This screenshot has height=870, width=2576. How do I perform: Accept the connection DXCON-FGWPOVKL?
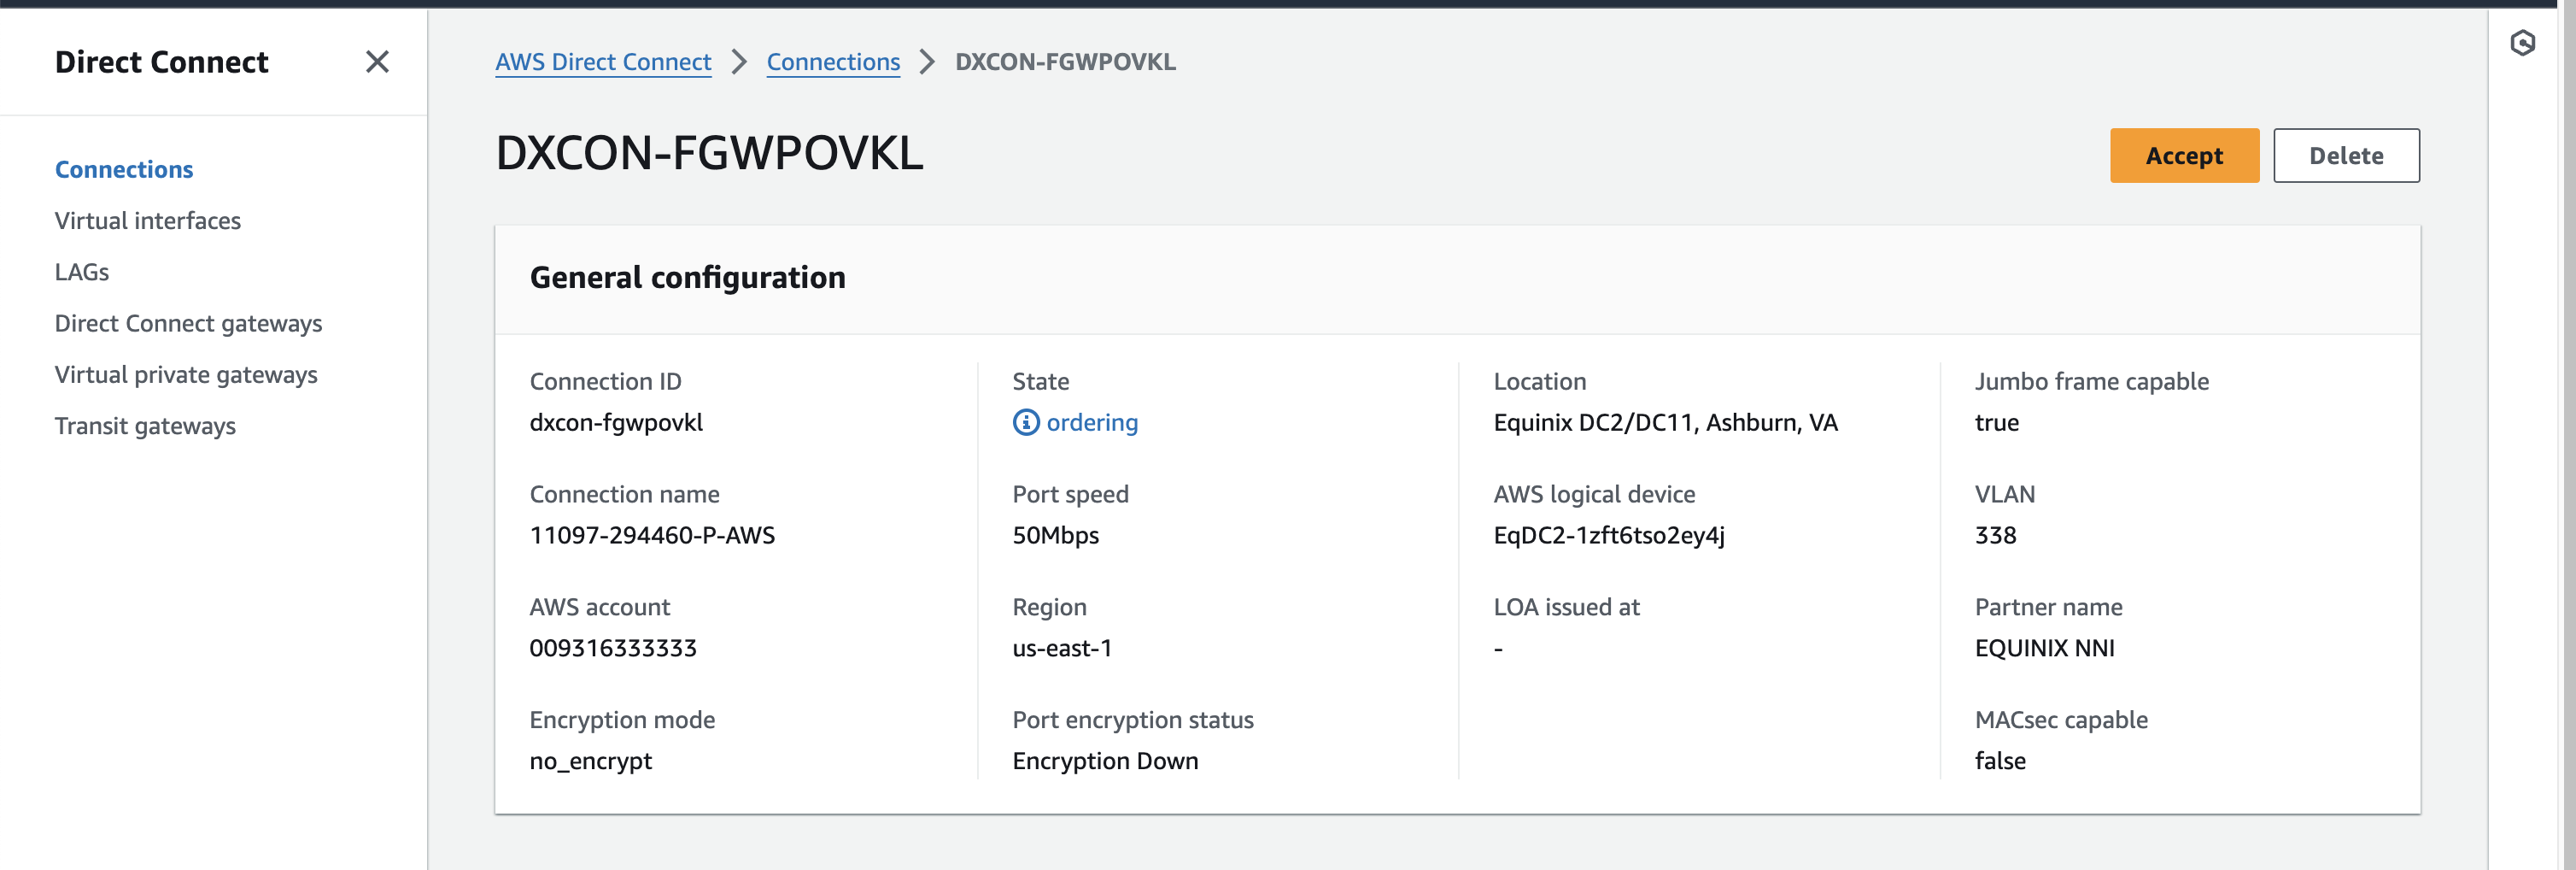2184,156
